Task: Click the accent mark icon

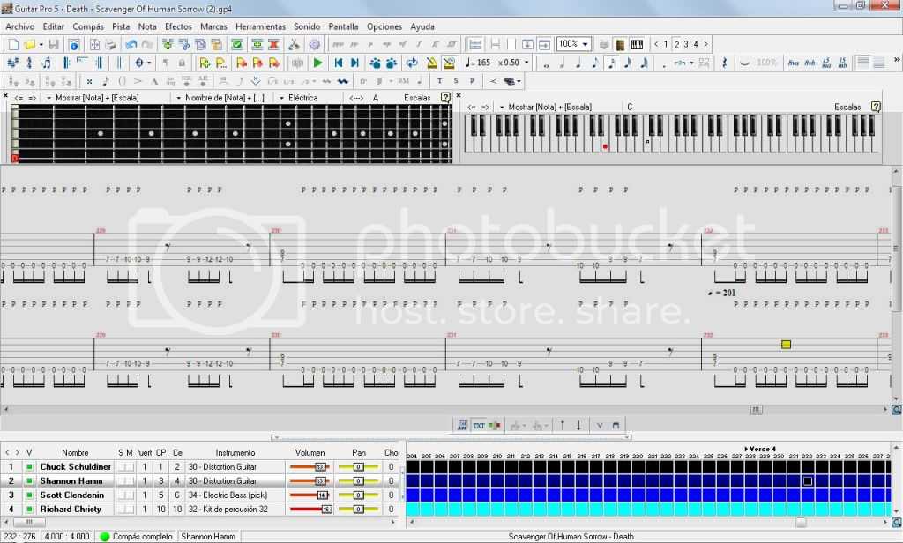Action: (x=138, y=81)
